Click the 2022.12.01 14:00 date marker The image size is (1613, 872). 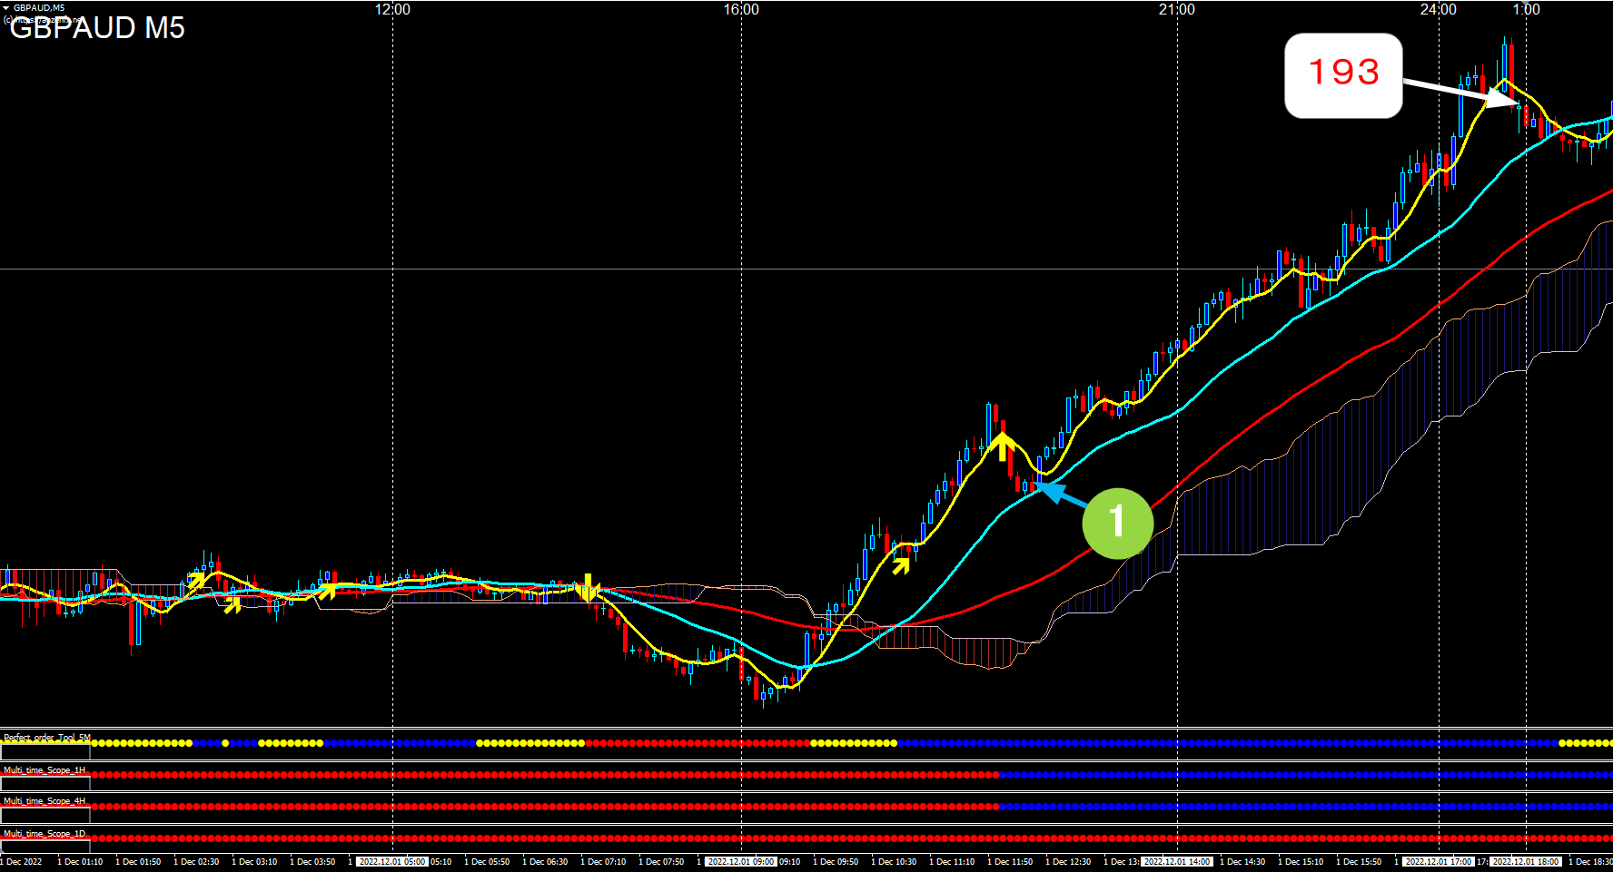(x=1177, y=862)
